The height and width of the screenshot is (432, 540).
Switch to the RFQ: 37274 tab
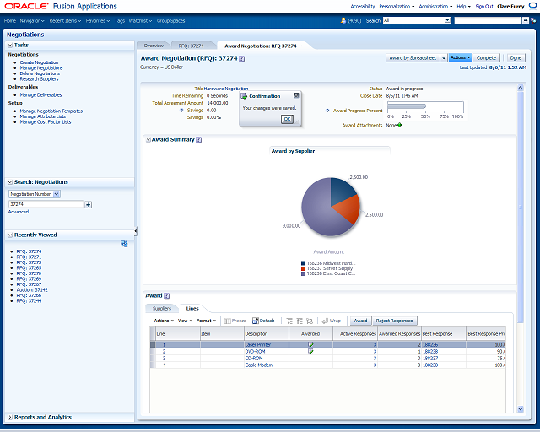191,46
